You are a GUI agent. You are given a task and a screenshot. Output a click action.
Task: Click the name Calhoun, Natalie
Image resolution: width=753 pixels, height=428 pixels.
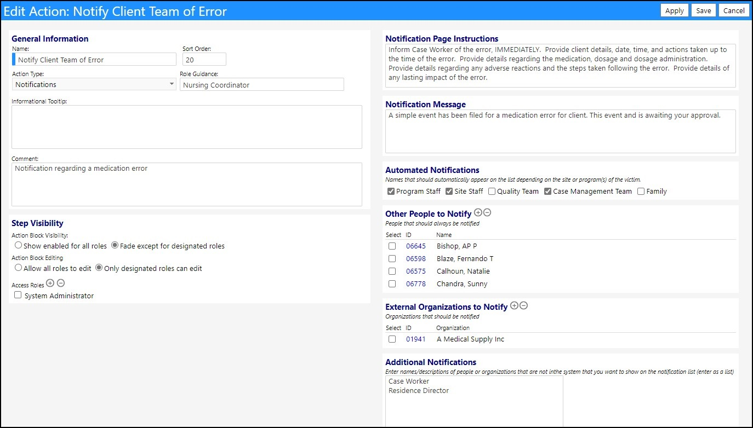(463, 271)
